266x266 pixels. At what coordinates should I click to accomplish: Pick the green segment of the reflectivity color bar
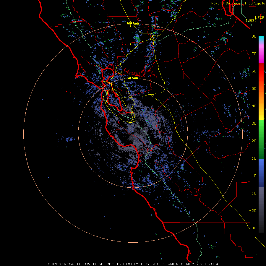coord(261,140)
